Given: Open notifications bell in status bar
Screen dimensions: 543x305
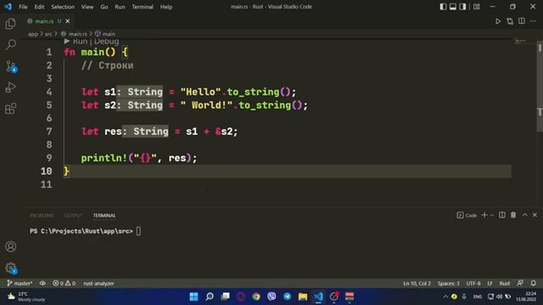Looking at the screenshot, I should click(x=534, y=283).
